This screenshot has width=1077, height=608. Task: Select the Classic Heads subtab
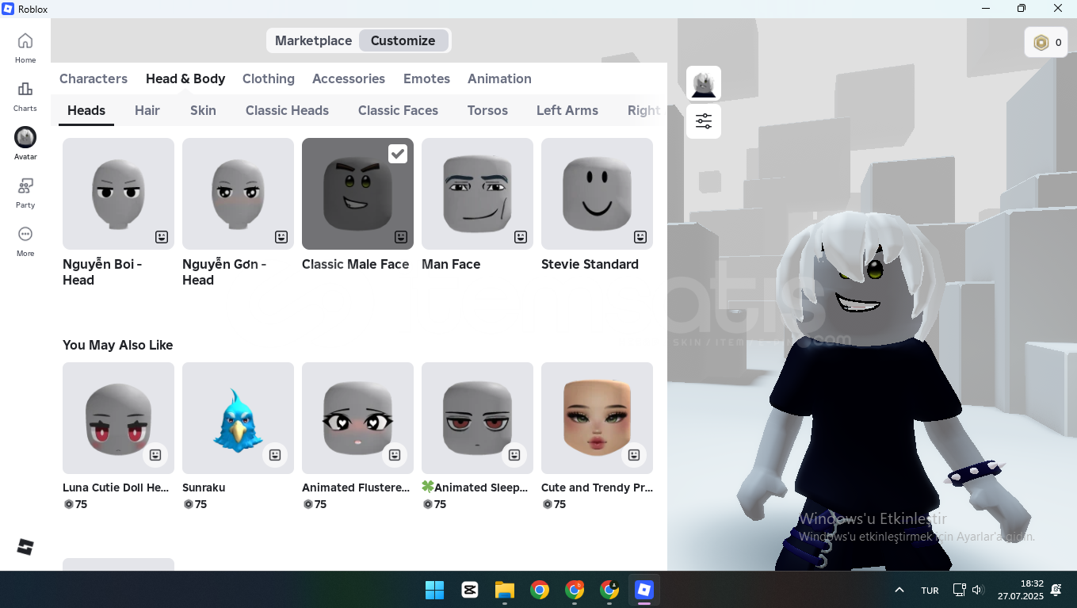pyautogui.click(x=287, y=110)
